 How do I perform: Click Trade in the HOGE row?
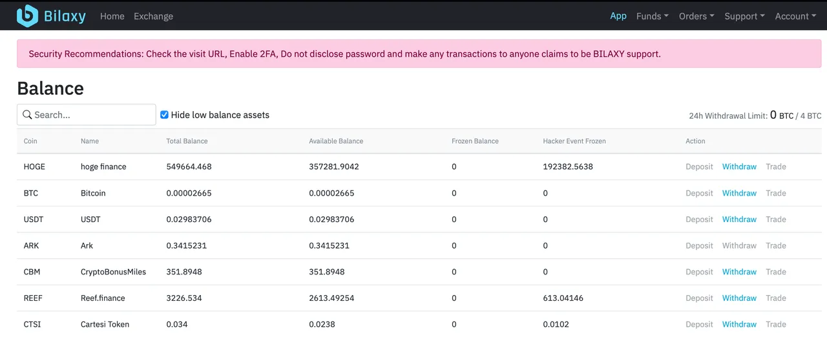(776, 167)
